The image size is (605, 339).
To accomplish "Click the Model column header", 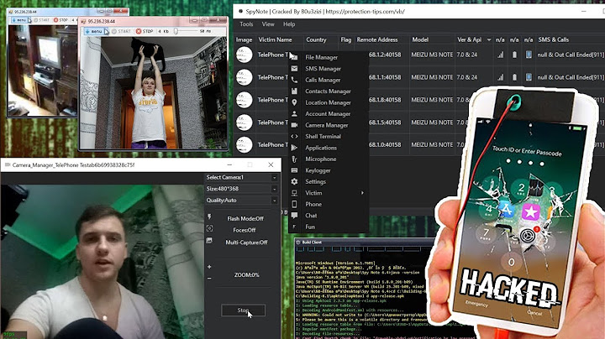I will click(420, 39).
